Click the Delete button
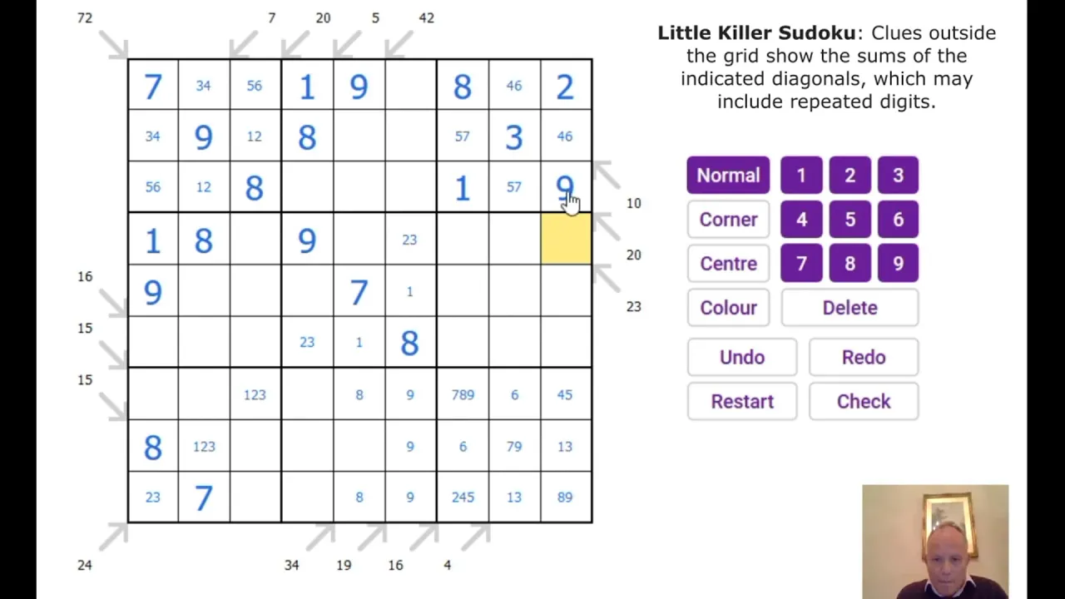Screen dimensions: 1065x599 (x=850, y=308)
